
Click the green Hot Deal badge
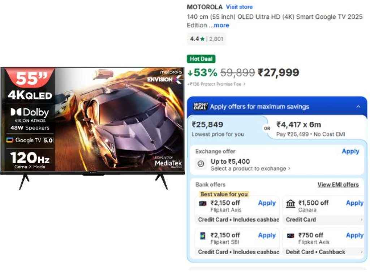click(x=201, y=59)
